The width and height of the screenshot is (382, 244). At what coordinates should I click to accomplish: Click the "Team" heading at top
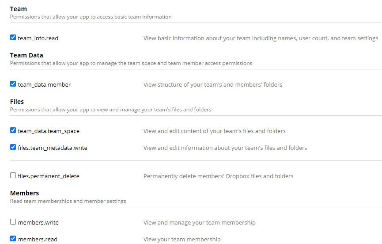tap(18, 9)
